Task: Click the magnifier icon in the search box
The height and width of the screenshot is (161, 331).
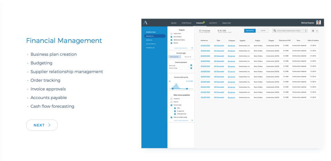Action: coord(275,31)
